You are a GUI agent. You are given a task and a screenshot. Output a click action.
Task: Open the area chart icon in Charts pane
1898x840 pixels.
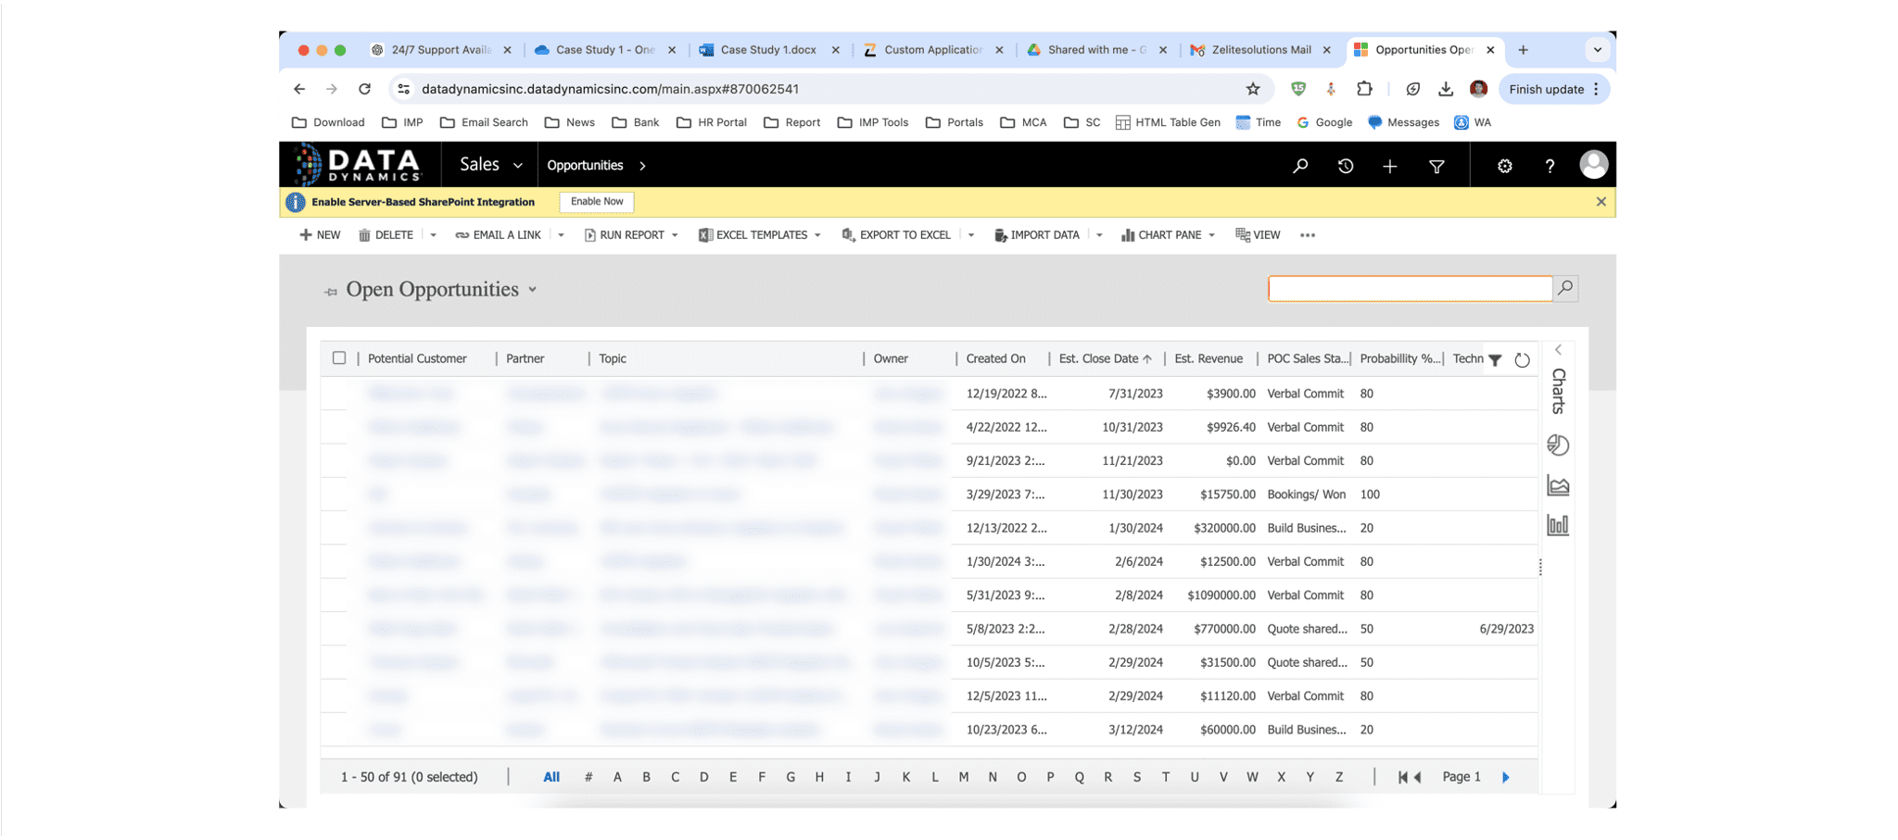pyautogui.click(x=1558, y=485)
